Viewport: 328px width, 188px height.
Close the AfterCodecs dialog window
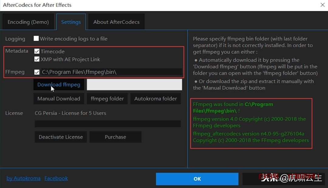[322, 5]
